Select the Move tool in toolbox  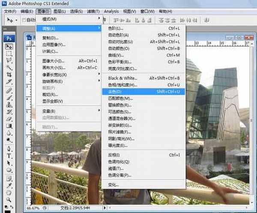coord(9,47)
